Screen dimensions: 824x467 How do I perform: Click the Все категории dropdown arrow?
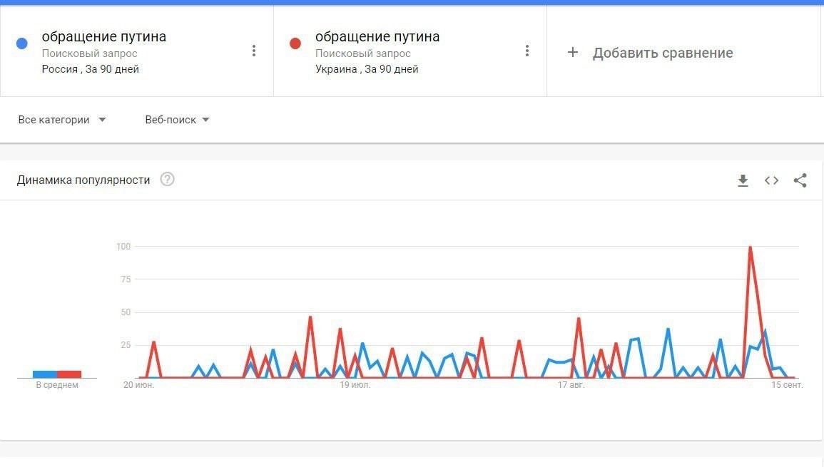(102, 120)
